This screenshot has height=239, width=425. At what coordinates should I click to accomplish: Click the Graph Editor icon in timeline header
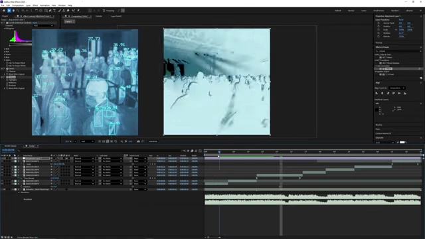pos(201,151)
